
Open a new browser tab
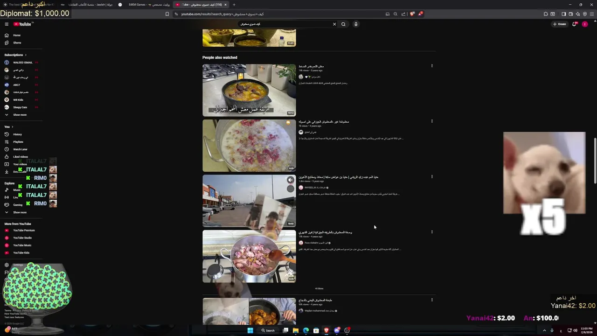[x=234, y=5]
